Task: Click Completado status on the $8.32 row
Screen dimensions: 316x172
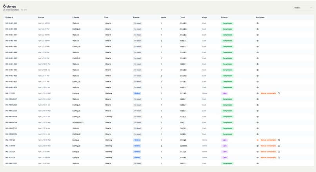Action: pyautogui.click(x=227, y=163)
